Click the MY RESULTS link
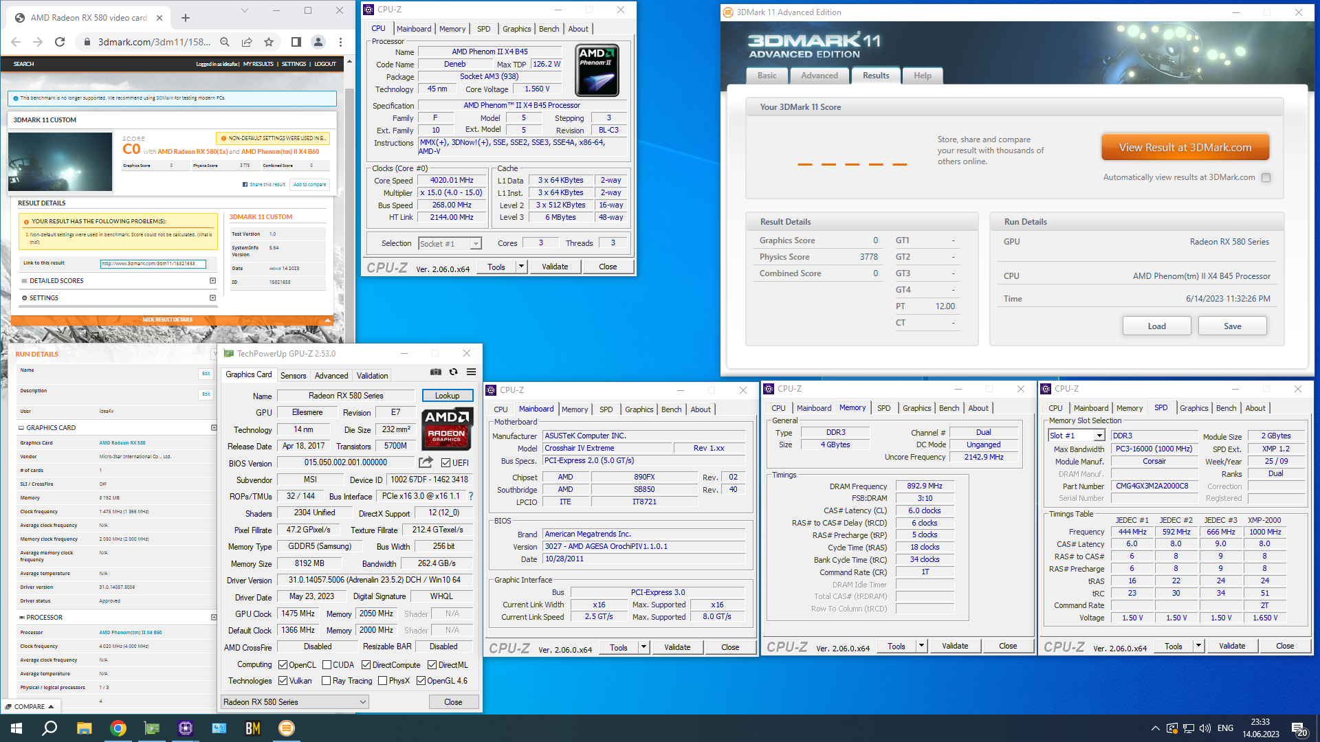Viewport: 1320px width, 742px height. point(258,64)
